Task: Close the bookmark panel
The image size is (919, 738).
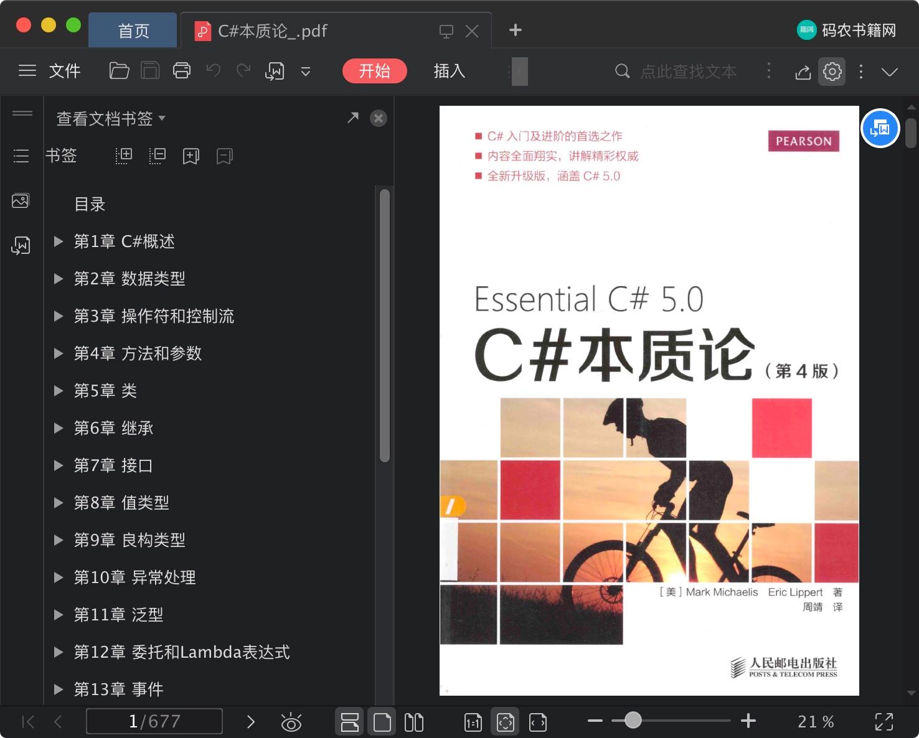Action: [x=379, y=118]
